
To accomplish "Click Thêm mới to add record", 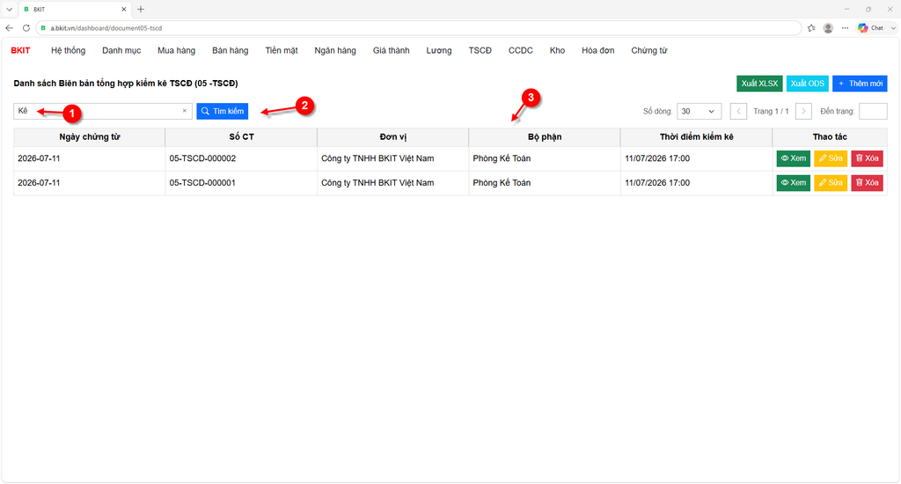I will pos(860,84).
